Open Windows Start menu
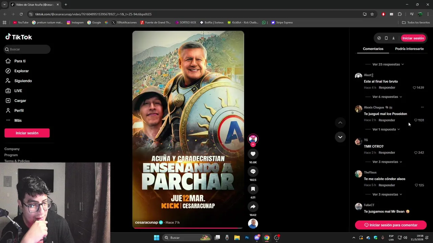The height and width of the screenshot is (243, 433). click(x=157, y=238)
